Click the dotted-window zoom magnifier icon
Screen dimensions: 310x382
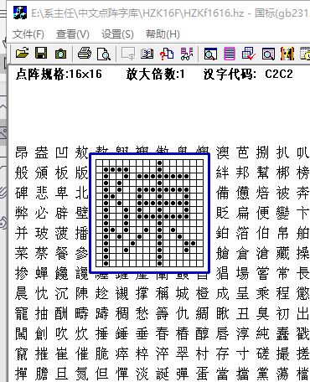coord(268,53)
